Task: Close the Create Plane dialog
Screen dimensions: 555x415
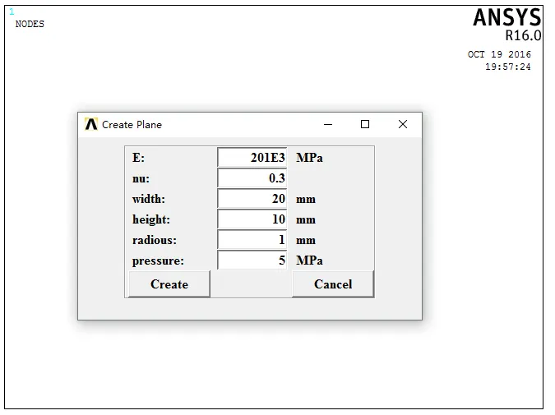Action: 403,124
